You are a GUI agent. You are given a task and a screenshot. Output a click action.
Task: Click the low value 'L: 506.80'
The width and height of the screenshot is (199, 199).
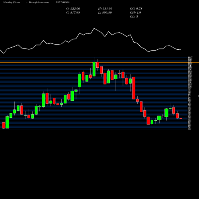[x=105, y=12]
